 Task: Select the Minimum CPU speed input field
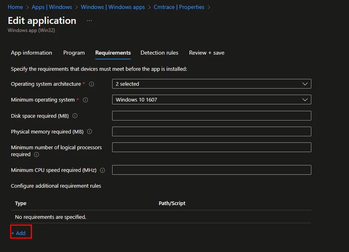coord(212,170)
